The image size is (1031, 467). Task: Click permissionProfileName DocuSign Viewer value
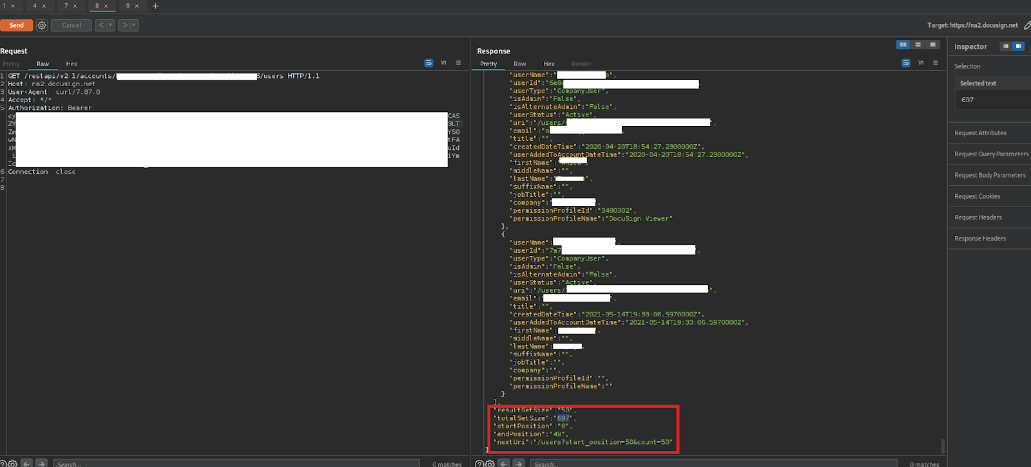coord(639,219)
